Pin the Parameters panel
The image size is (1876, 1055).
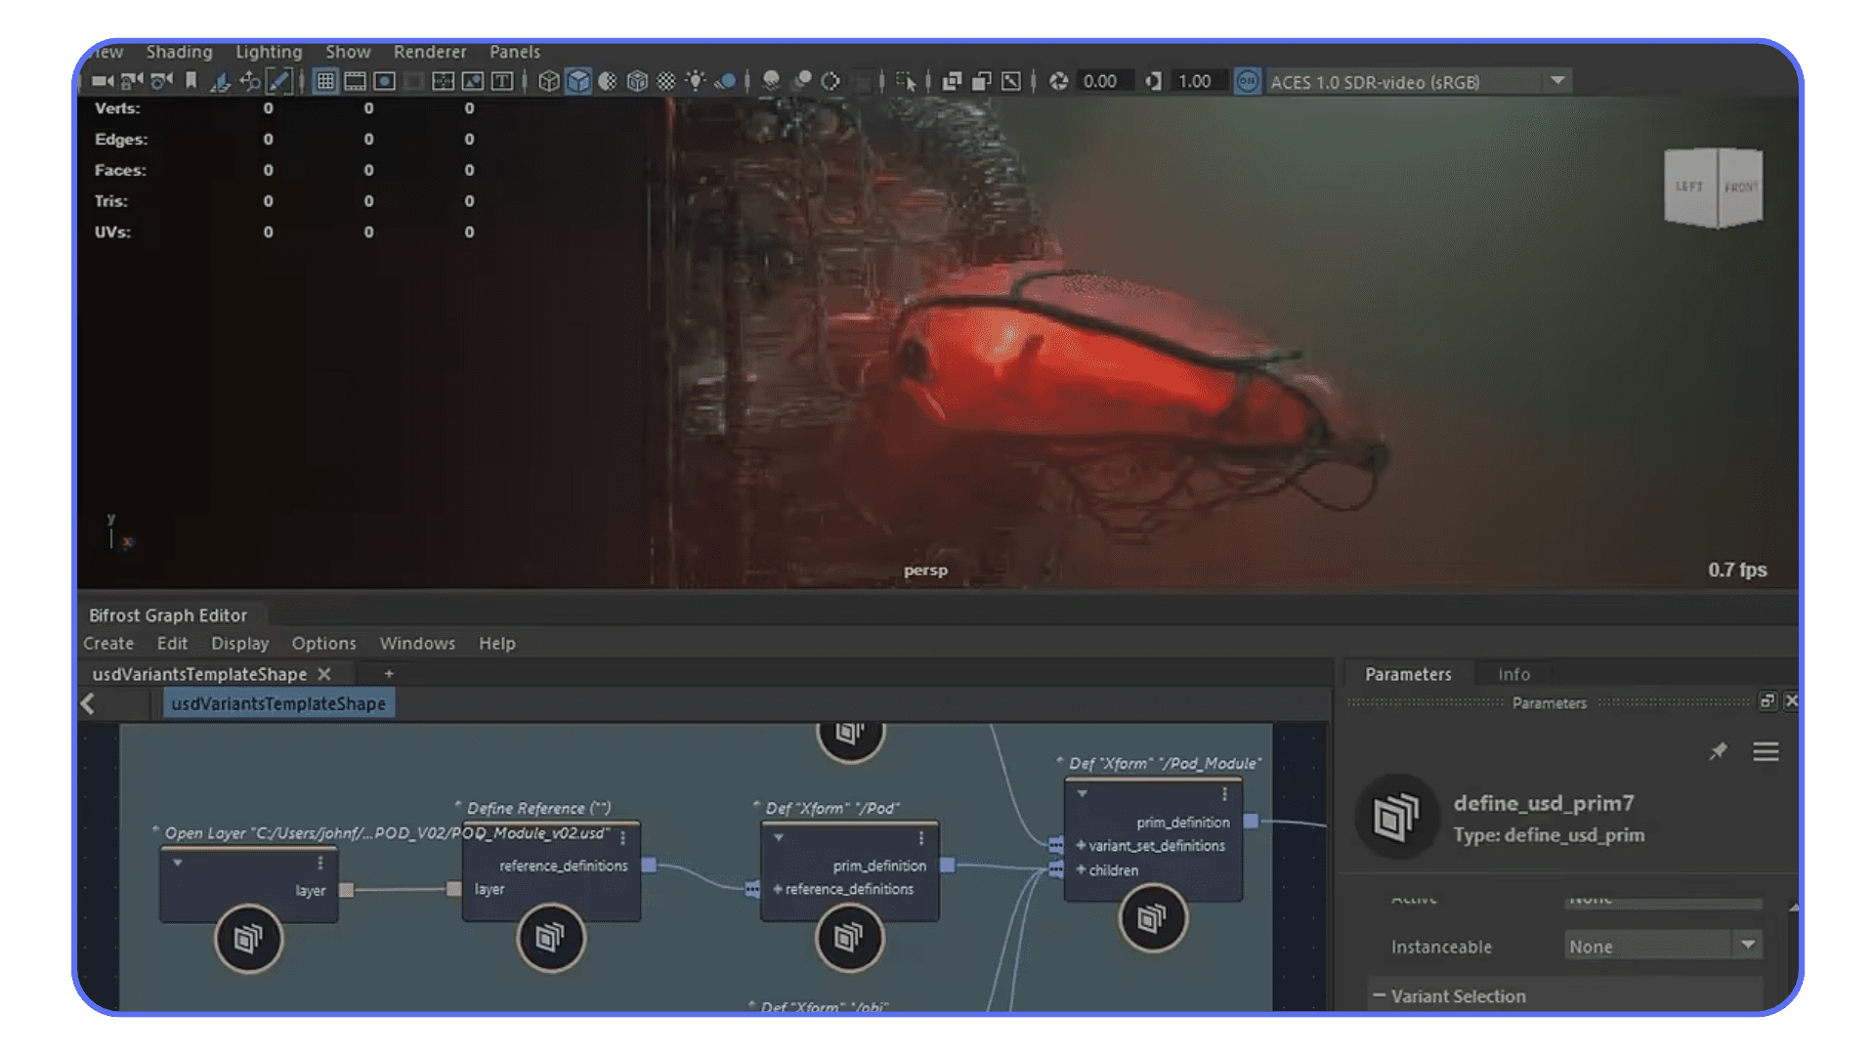click(x=1718, y=751)
